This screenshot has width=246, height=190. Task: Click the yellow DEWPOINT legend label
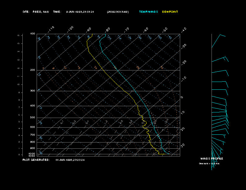click(170, 12)
